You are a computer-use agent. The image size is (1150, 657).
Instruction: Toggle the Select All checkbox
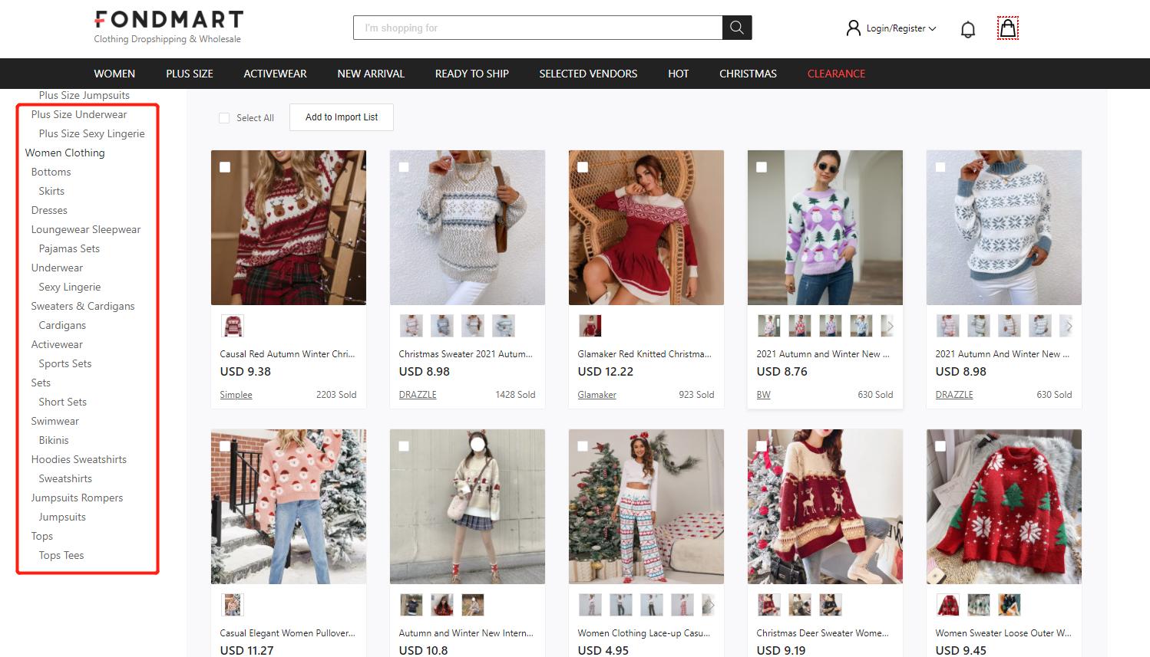[x=224, y=118]
